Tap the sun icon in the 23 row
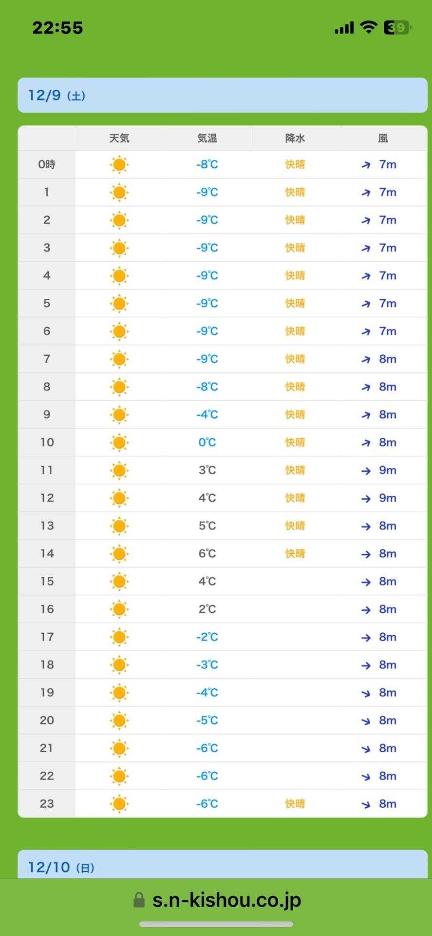 (x=119, y=803)
